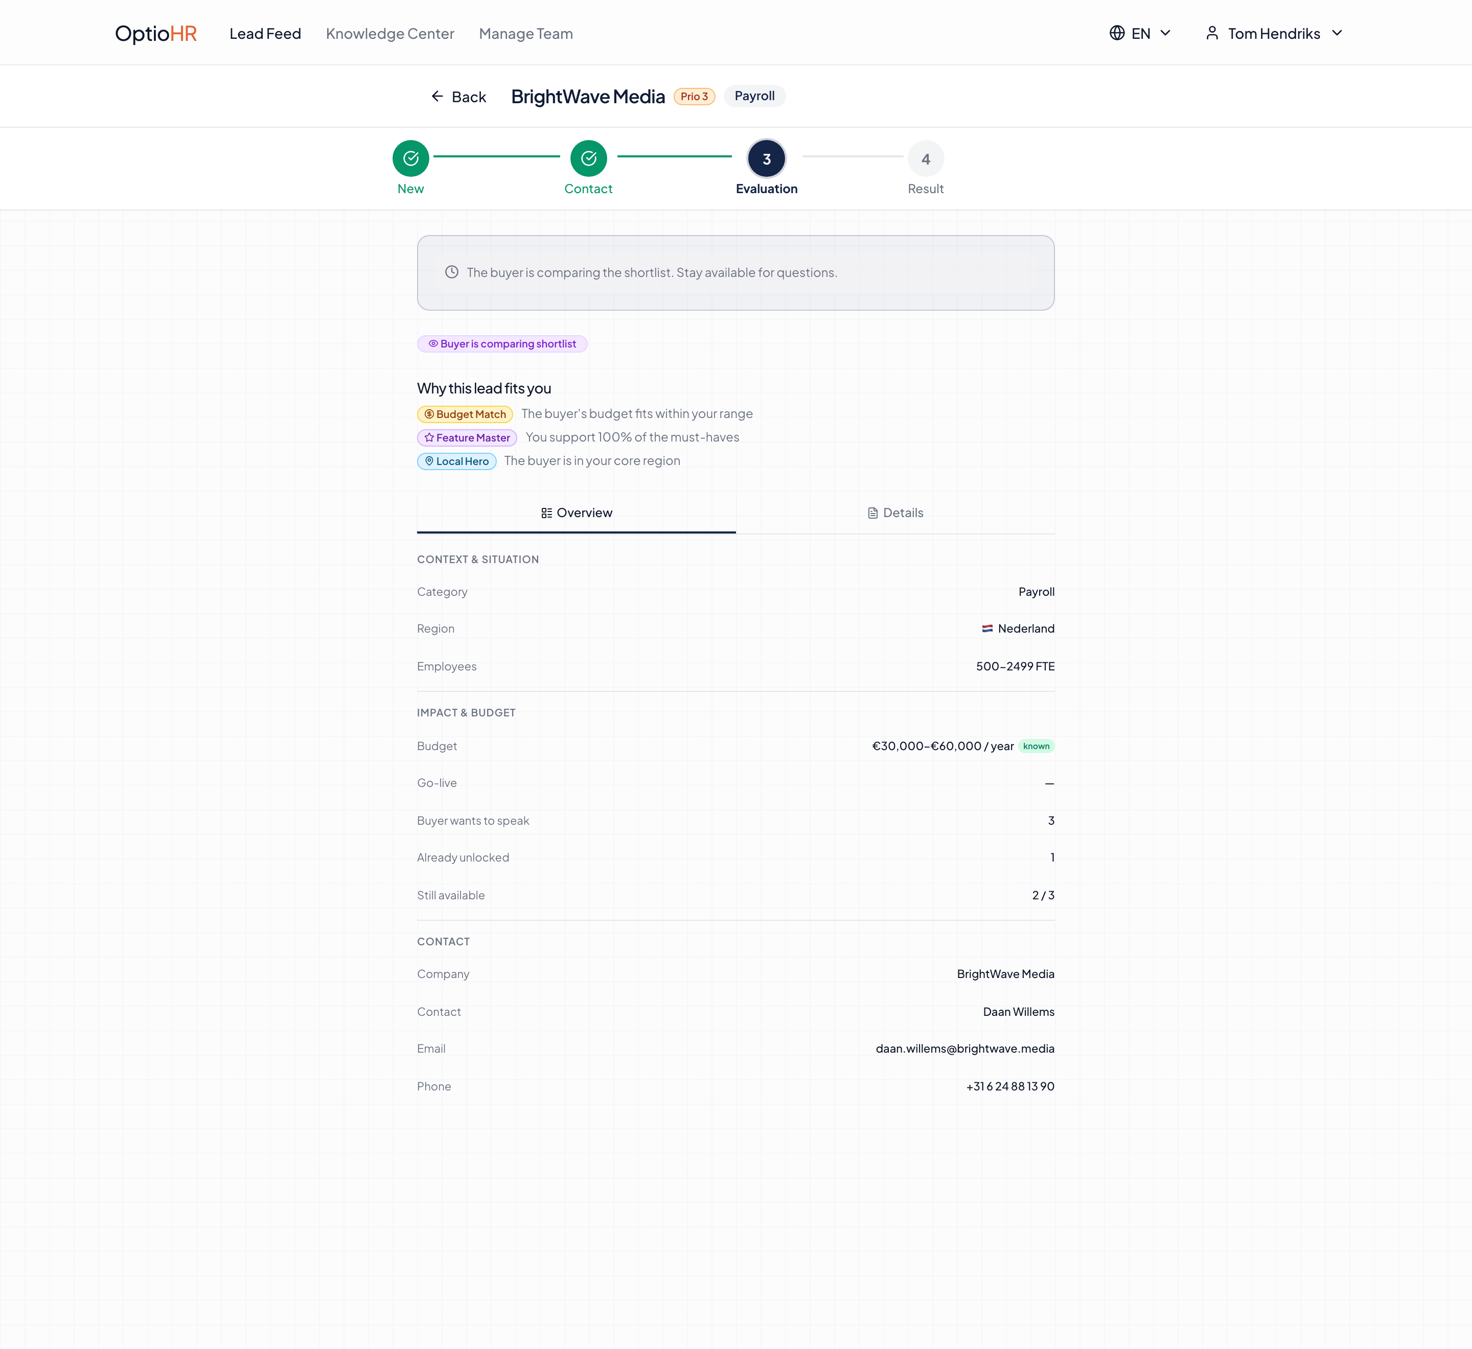Click the OptioHR logo
Viewport: 1472px width, 1349px height.
click(x=155, y=34)
